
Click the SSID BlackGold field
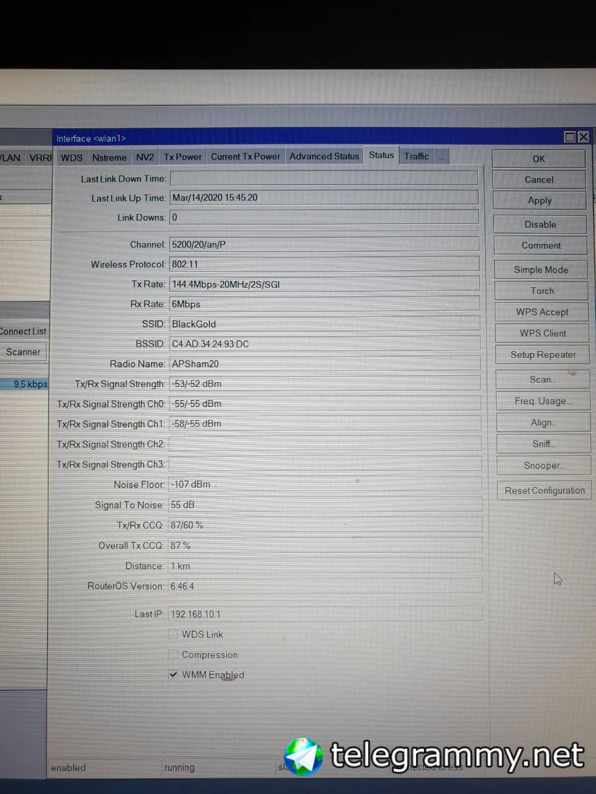coord(325,324)
